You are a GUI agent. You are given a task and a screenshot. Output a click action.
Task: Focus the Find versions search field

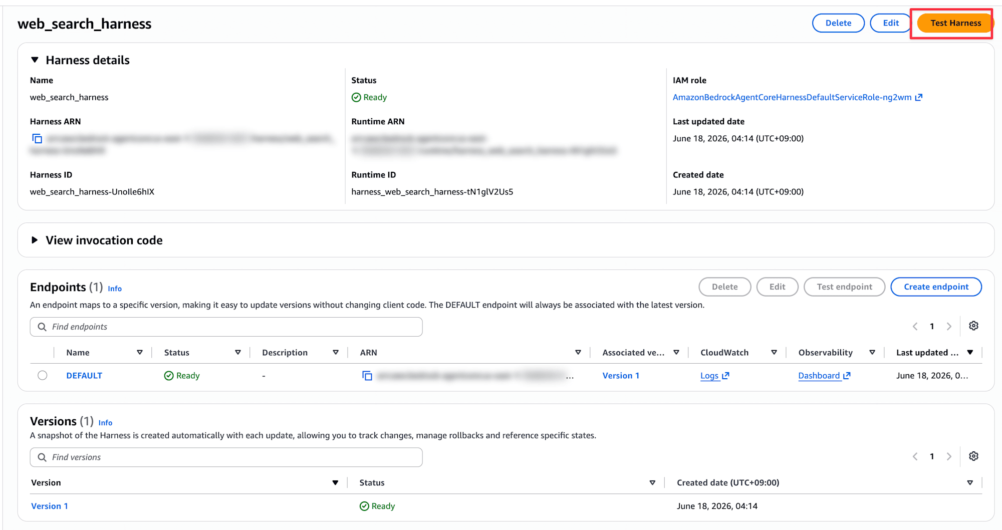[226, 457]
